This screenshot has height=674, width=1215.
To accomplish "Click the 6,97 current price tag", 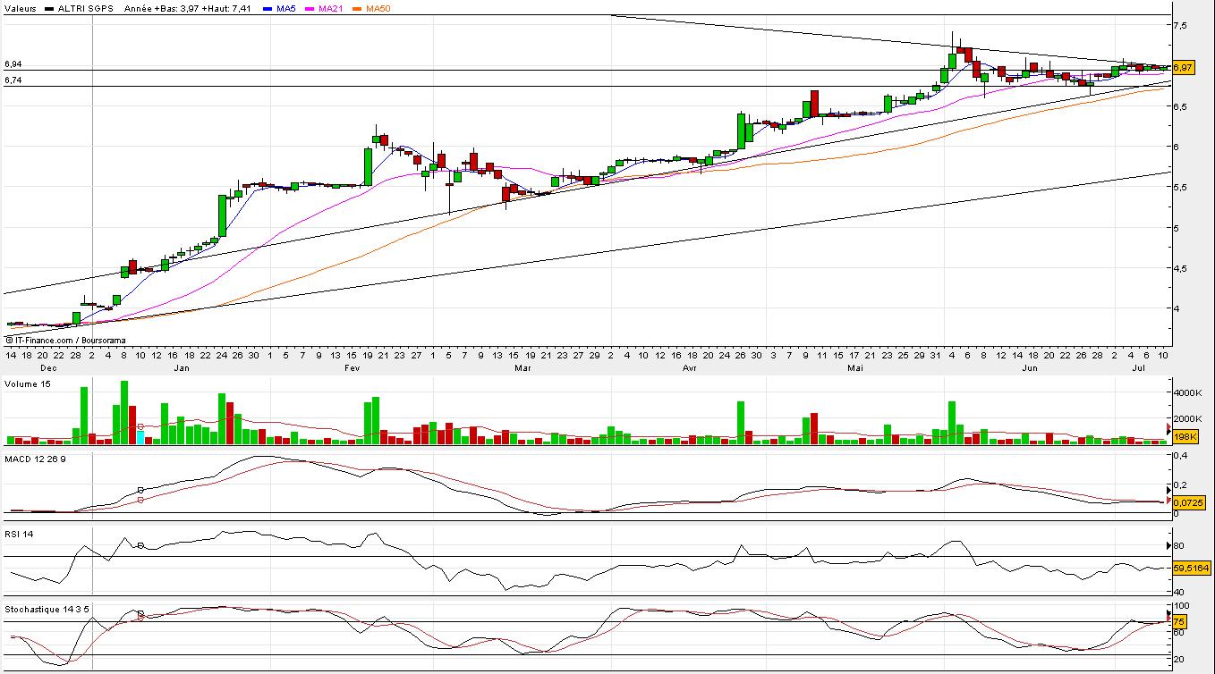I will [1182, 68].
